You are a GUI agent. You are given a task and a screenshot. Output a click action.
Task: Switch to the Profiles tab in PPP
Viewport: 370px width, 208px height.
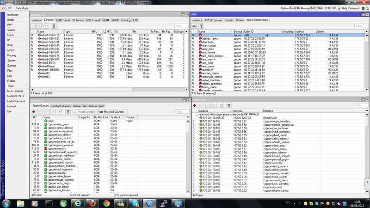coord(240,20)
